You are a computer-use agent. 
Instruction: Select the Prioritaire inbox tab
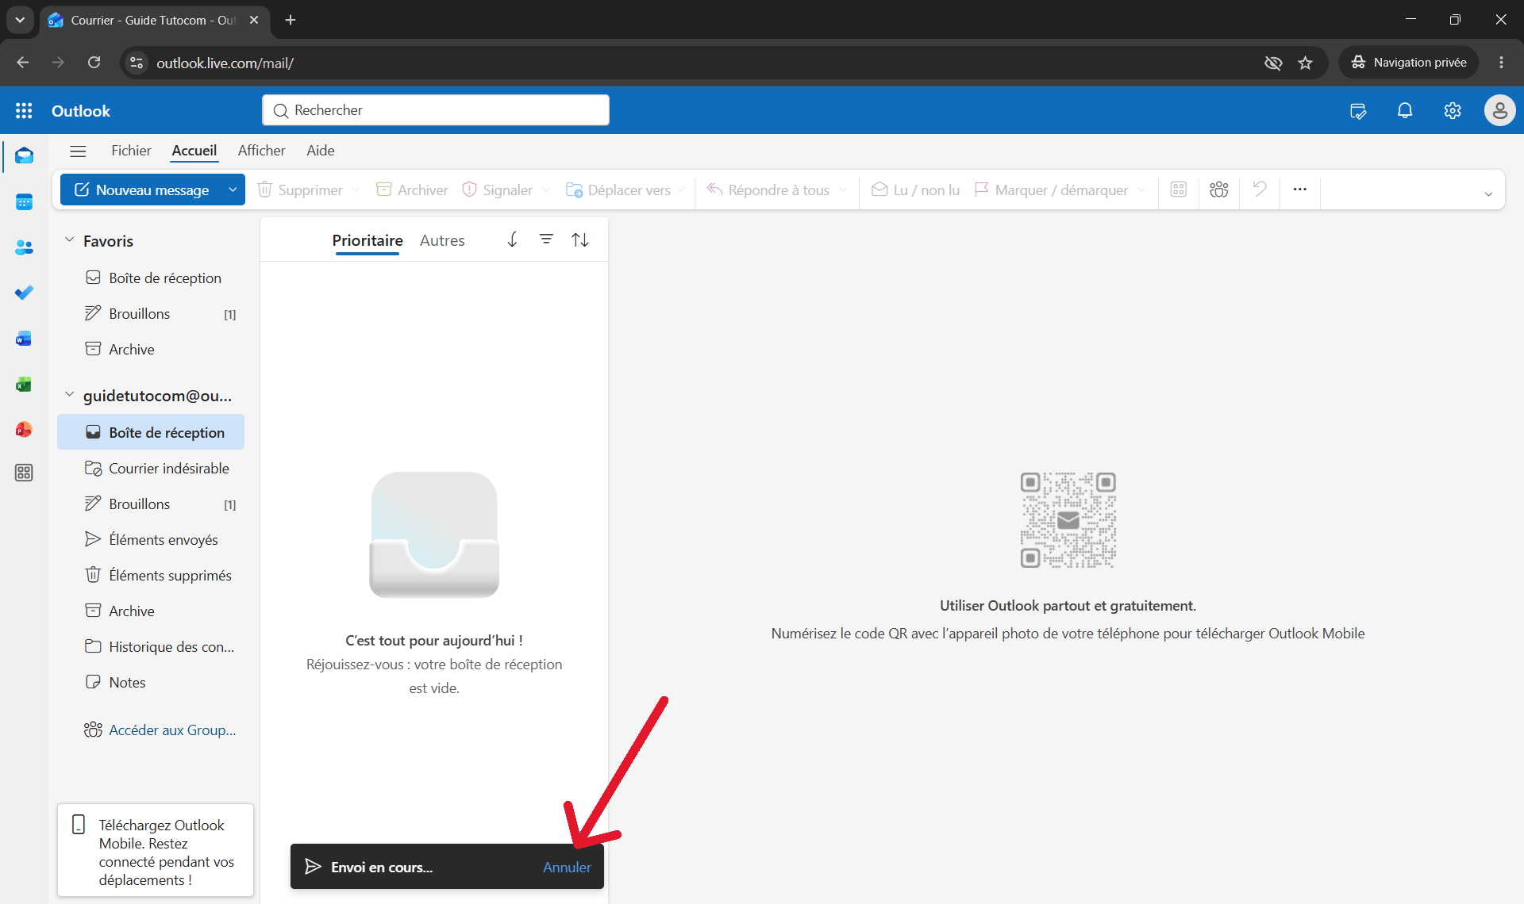pos(368,240)
